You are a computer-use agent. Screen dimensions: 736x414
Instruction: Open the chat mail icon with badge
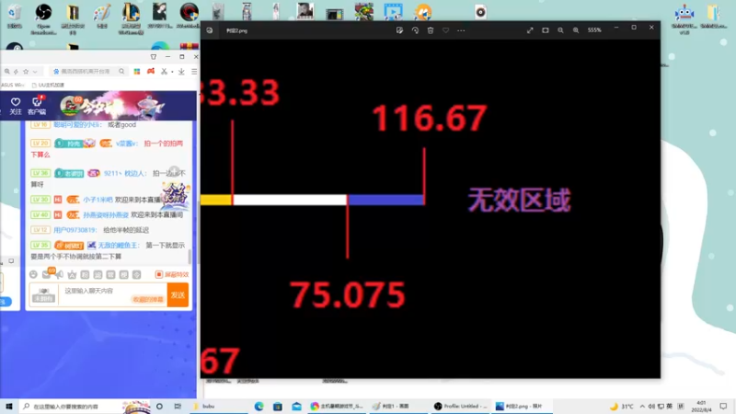47,274
